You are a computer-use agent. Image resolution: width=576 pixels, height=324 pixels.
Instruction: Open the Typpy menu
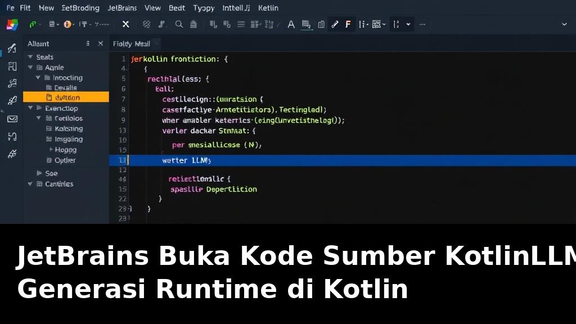[x=204, y=8]
